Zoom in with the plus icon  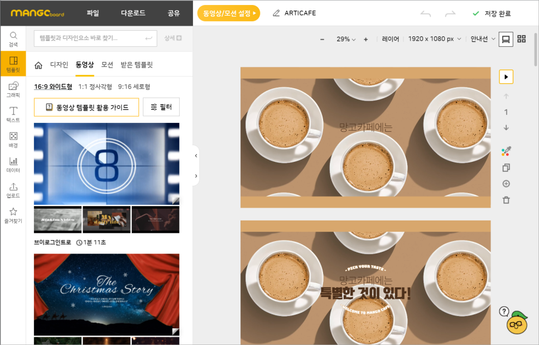click(x=366, y=39)
